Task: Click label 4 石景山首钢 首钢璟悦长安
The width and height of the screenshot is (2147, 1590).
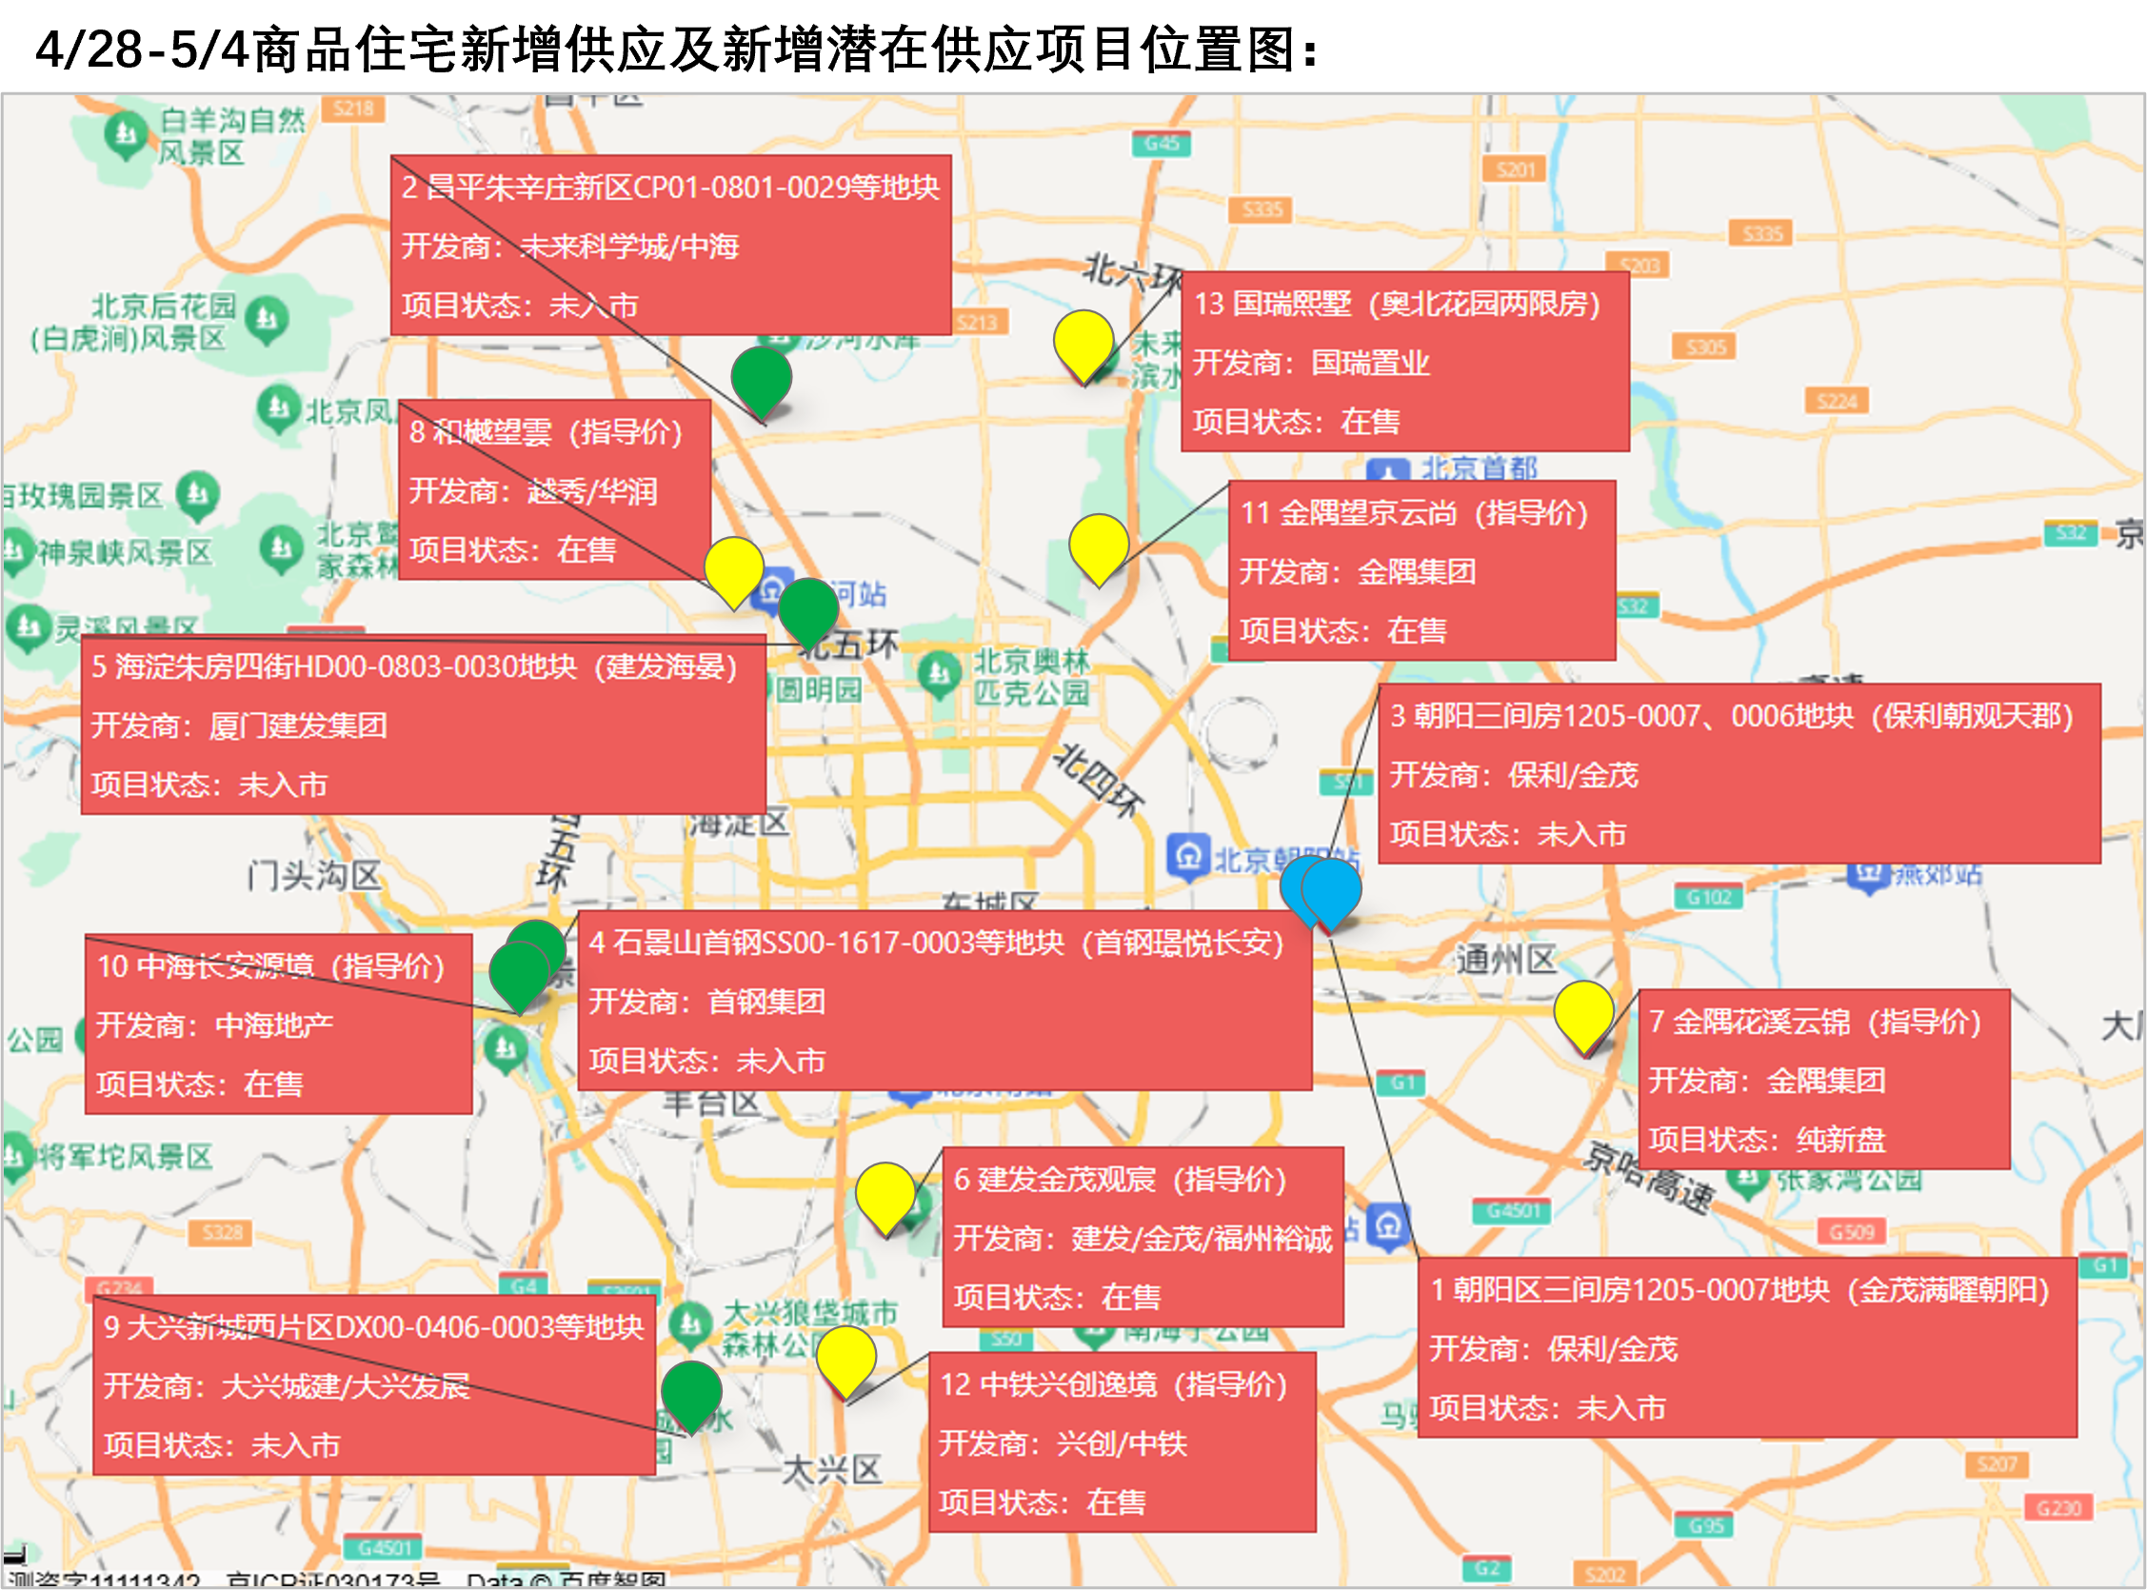Action: 944,1000
